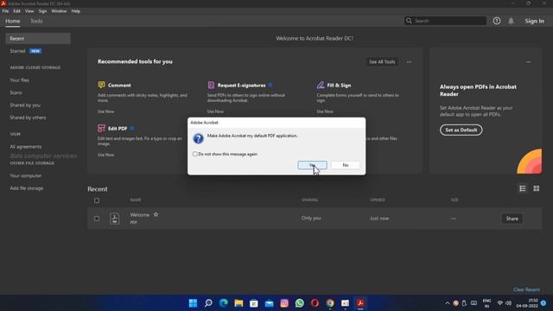
Task: Check 'Do not show this message again'
Action: 195,154
